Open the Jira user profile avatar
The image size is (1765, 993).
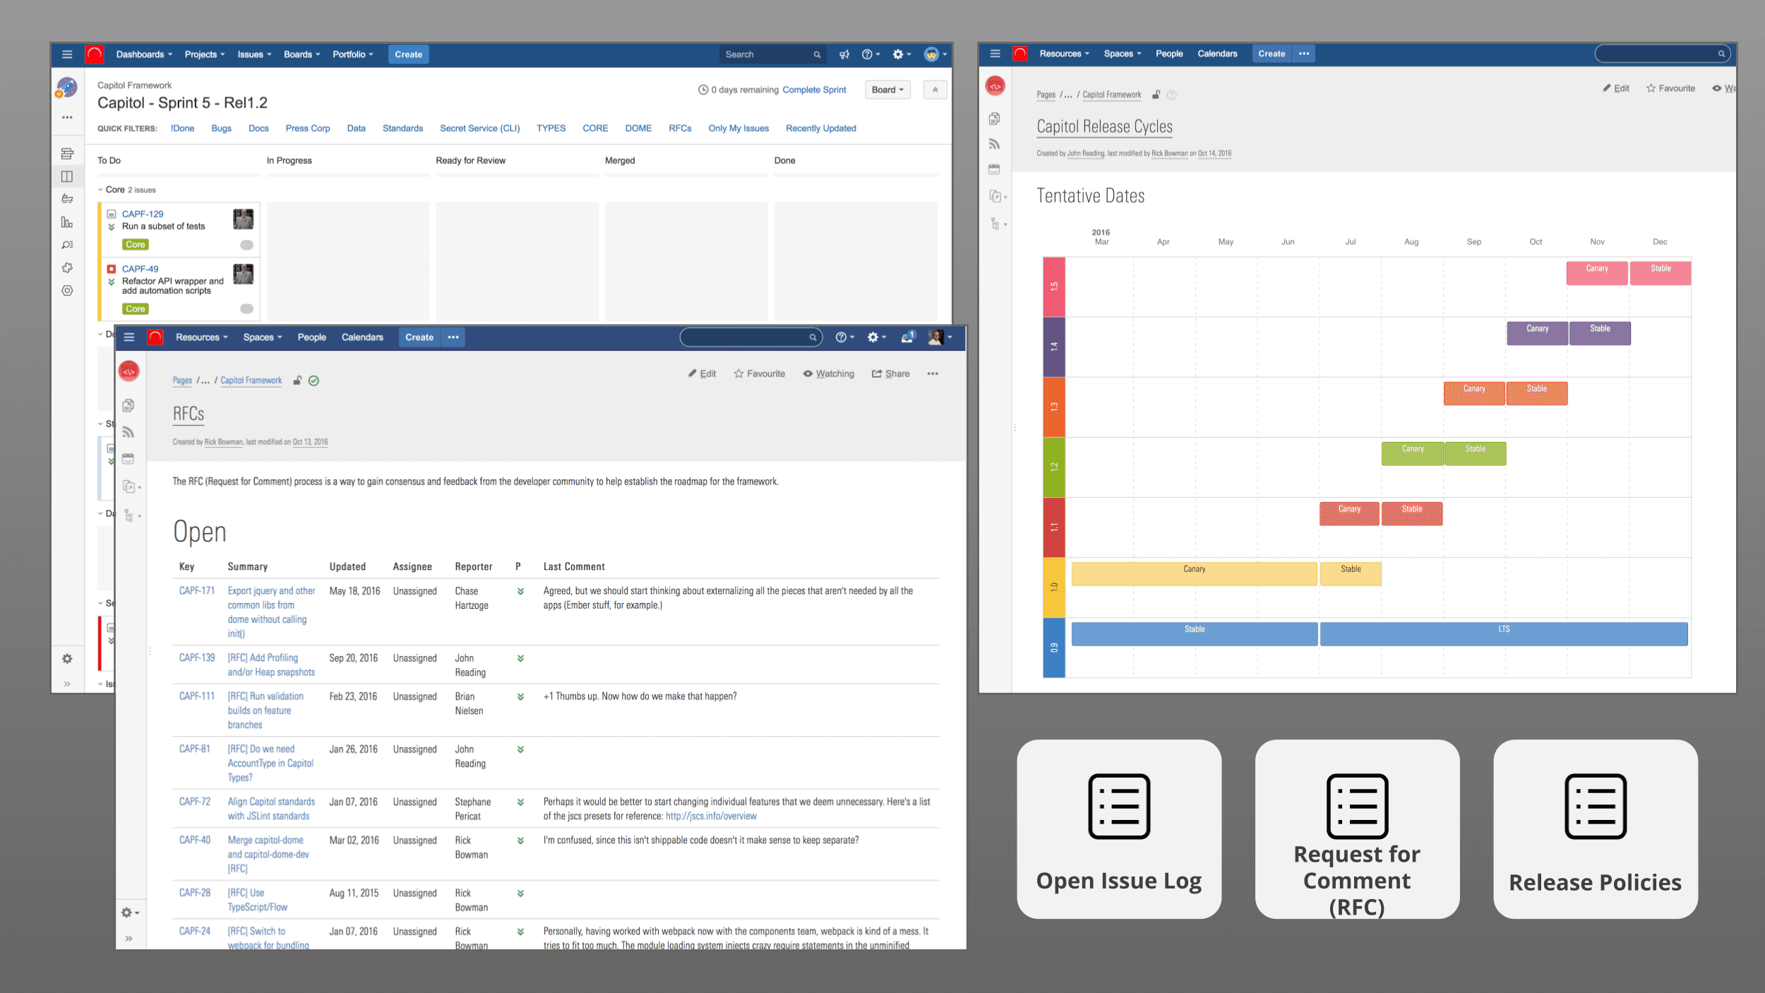(x=931, y=54)
